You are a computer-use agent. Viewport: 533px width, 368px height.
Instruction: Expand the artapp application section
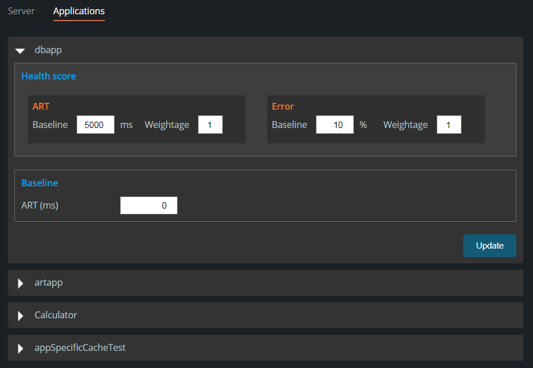pyautogui.click(x=49, y=282)
